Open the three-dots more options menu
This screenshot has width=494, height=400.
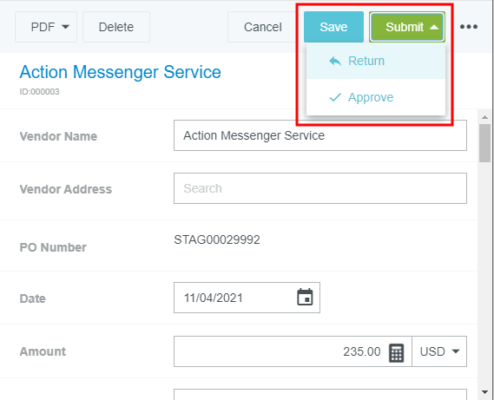coord(469,27)
